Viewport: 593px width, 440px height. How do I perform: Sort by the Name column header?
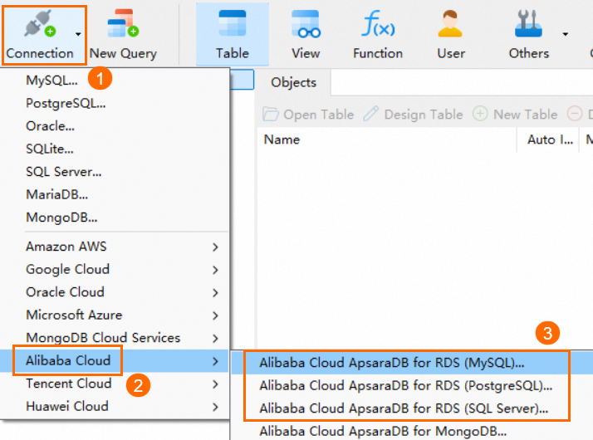click(387, 139)
